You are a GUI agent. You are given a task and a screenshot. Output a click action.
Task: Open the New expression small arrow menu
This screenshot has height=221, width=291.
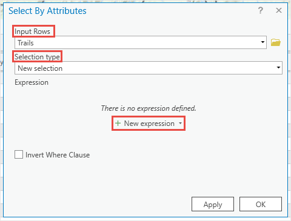point(180,123)
